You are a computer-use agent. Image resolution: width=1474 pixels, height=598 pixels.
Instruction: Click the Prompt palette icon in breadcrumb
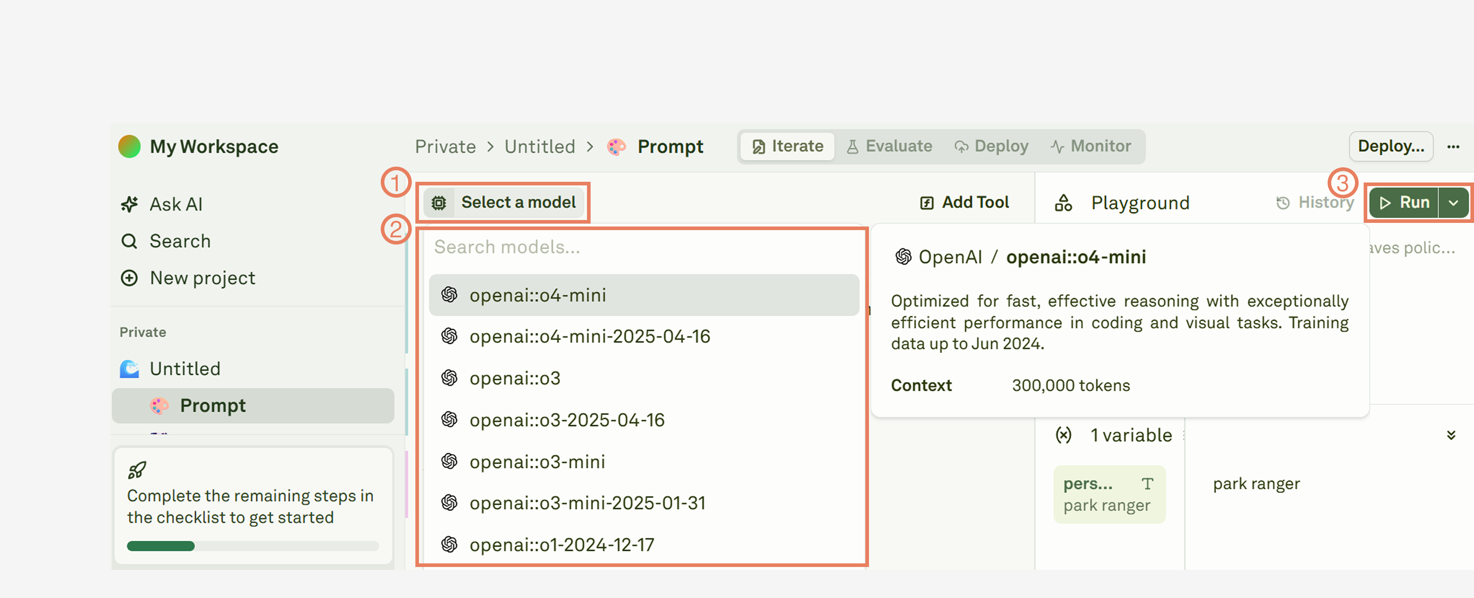[616, 146]
